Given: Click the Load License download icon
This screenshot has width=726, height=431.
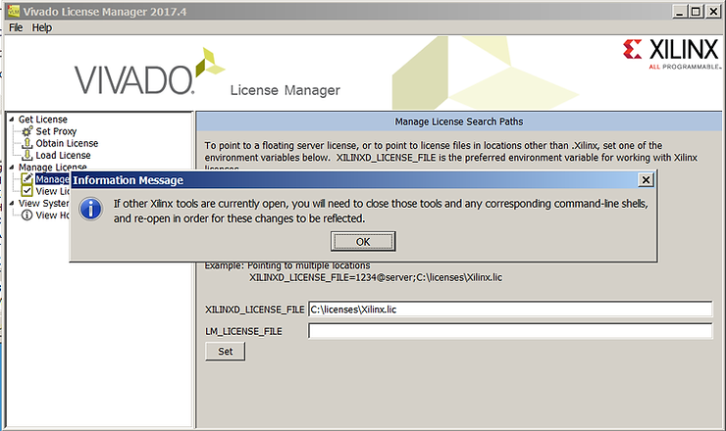Looking at the screenshot, I should (26, 155).
